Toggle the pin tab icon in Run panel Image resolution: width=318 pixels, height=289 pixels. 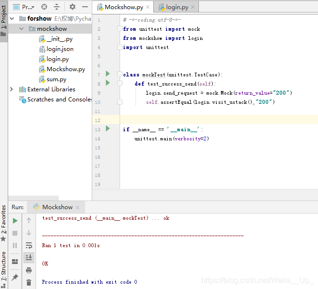click(x=15, y=277)
